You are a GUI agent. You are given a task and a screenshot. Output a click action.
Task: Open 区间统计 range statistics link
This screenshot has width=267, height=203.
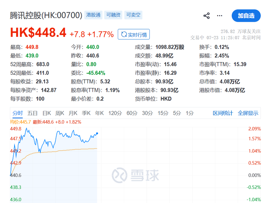[223, 113]
